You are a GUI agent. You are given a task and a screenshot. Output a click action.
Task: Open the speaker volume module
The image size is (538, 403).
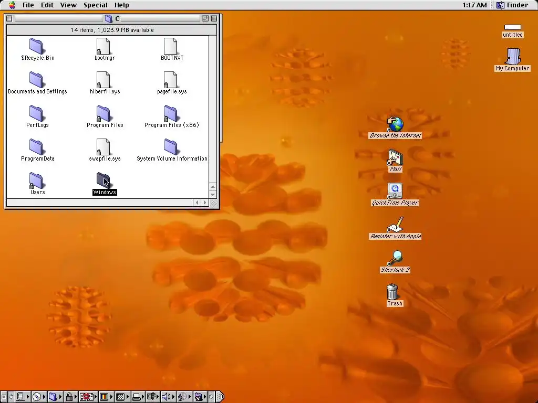[x=168, y=397]
